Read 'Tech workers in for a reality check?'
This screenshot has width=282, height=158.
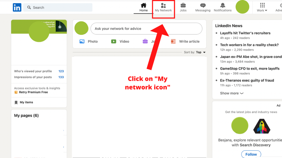[x=249, y=45]
